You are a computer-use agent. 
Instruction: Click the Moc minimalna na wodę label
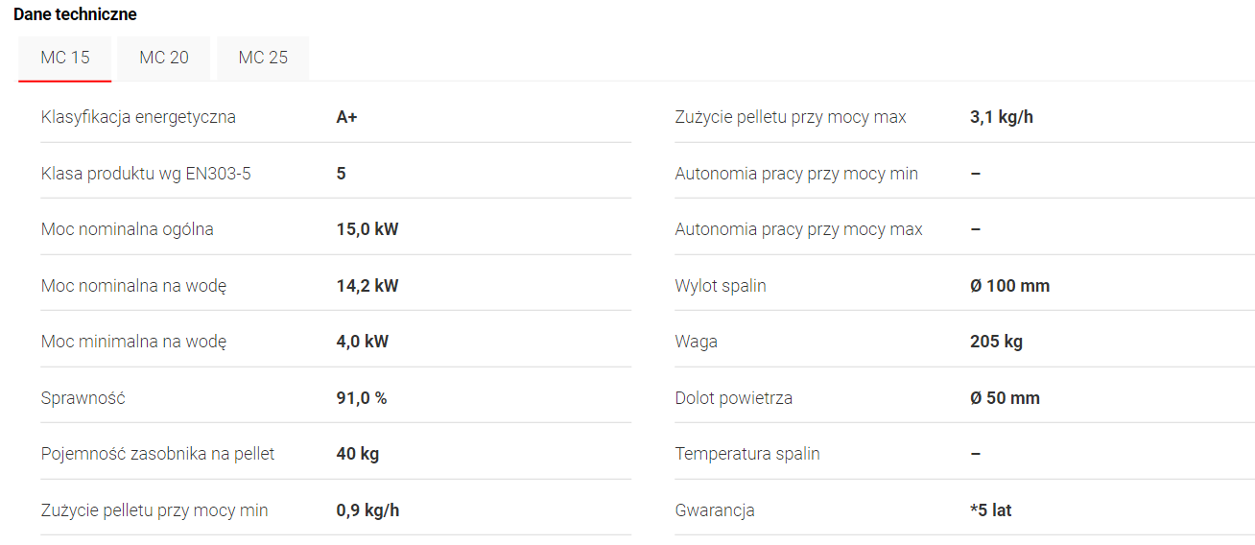coord(134,342)
